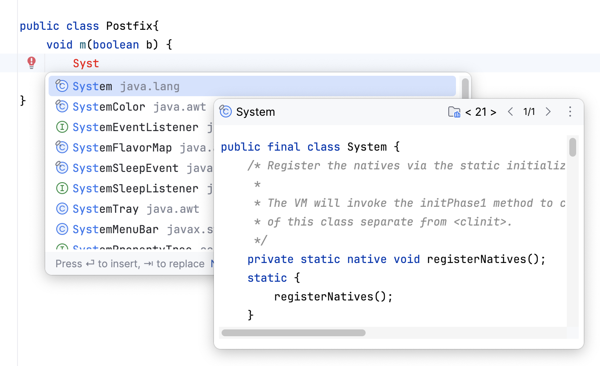Go to the next definition with the right arrow
This screenshot has width=600, height=366.
pyautogui.click(x=548, y=112)
